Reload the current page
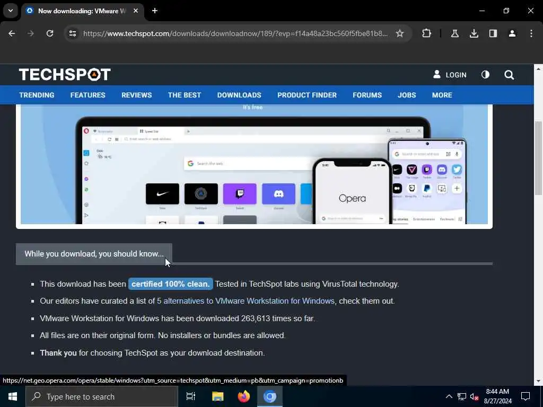 tap(50, 33)
